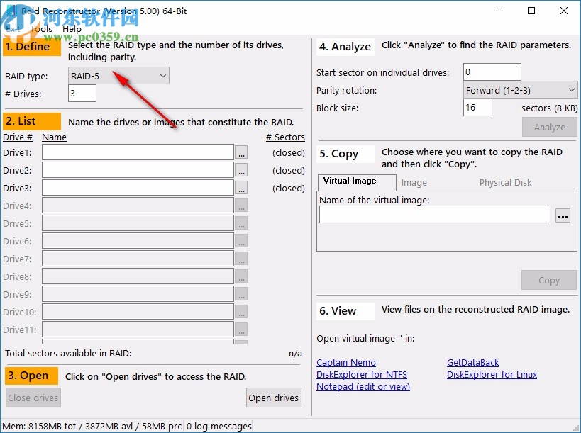Click the Drive3 name field
The image size is (581, 433).
coord(138,188)
